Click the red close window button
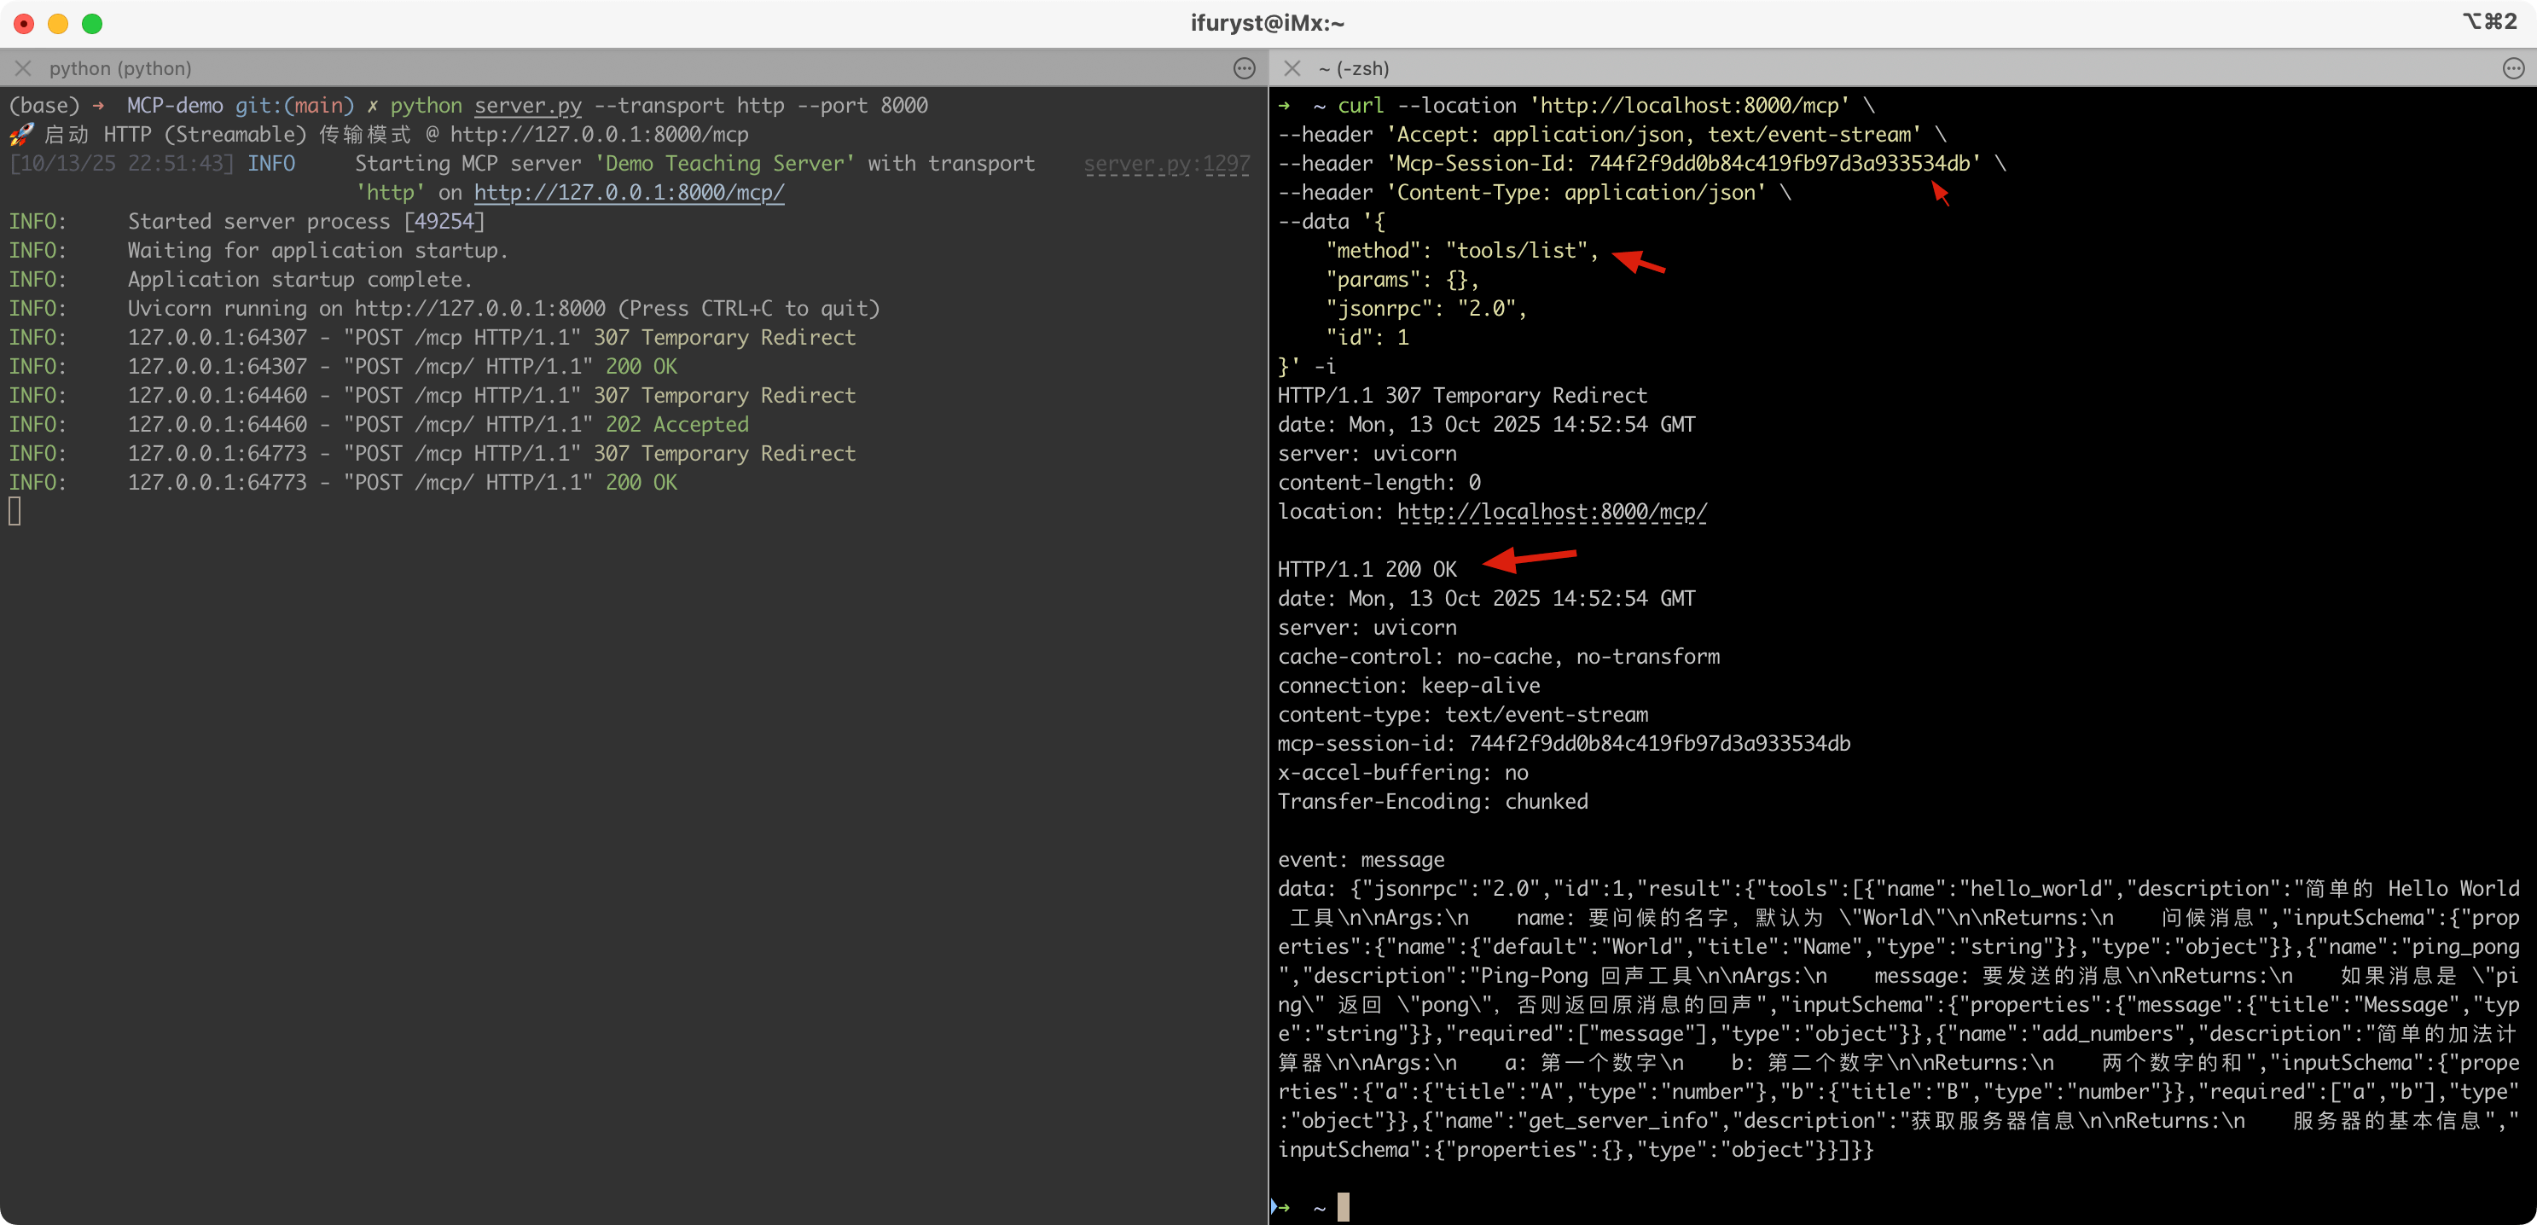The image size is (2537, 1225). coord(25,24)
